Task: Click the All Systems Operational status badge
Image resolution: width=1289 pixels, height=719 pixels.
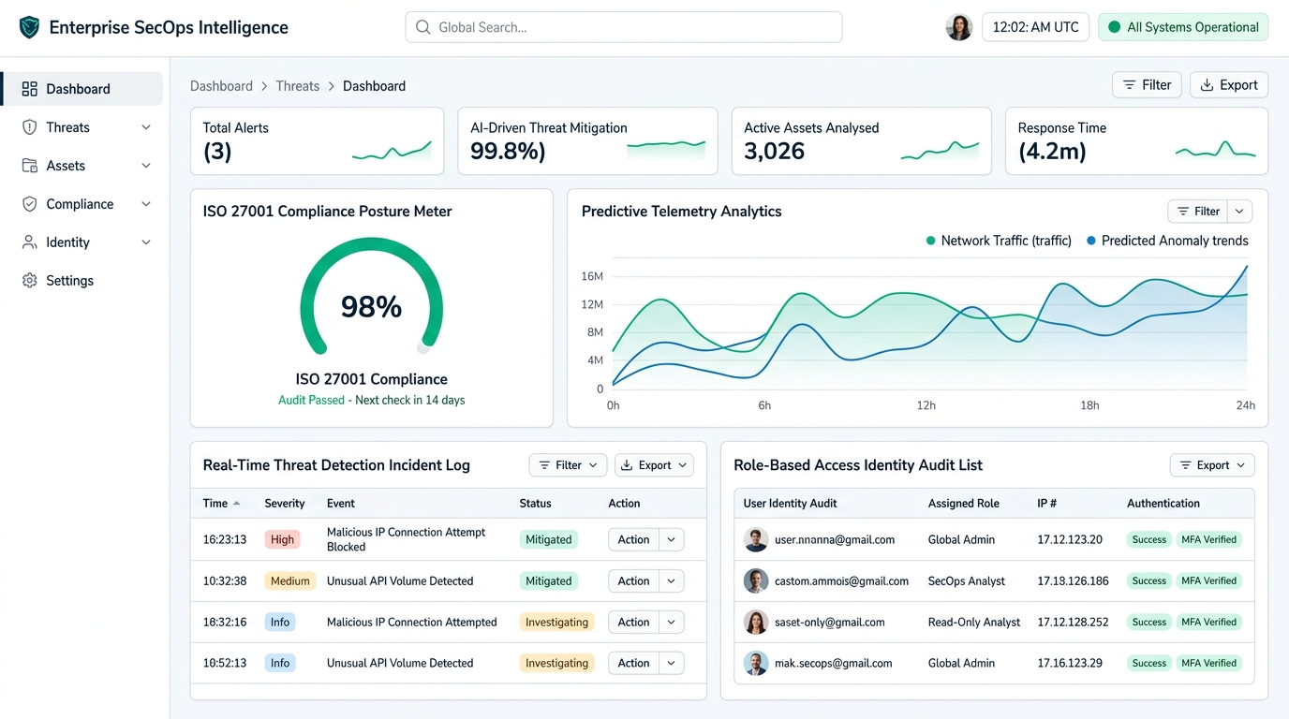Action: 1183,27
